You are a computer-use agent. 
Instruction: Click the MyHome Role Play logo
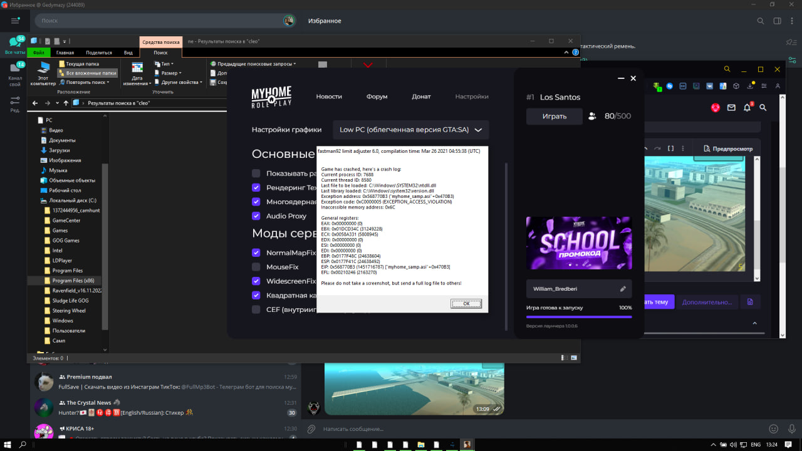point(271,96)
